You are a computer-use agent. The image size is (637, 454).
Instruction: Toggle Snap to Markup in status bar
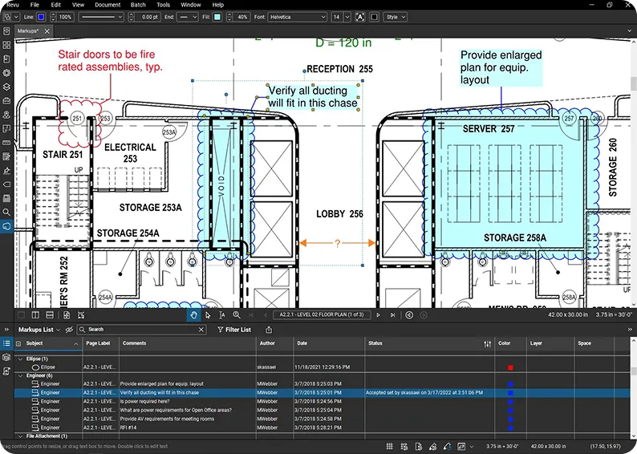433,446
